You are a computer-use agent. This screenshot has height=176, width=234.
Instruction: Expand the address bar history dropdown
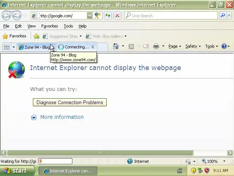tap(90, 15)
